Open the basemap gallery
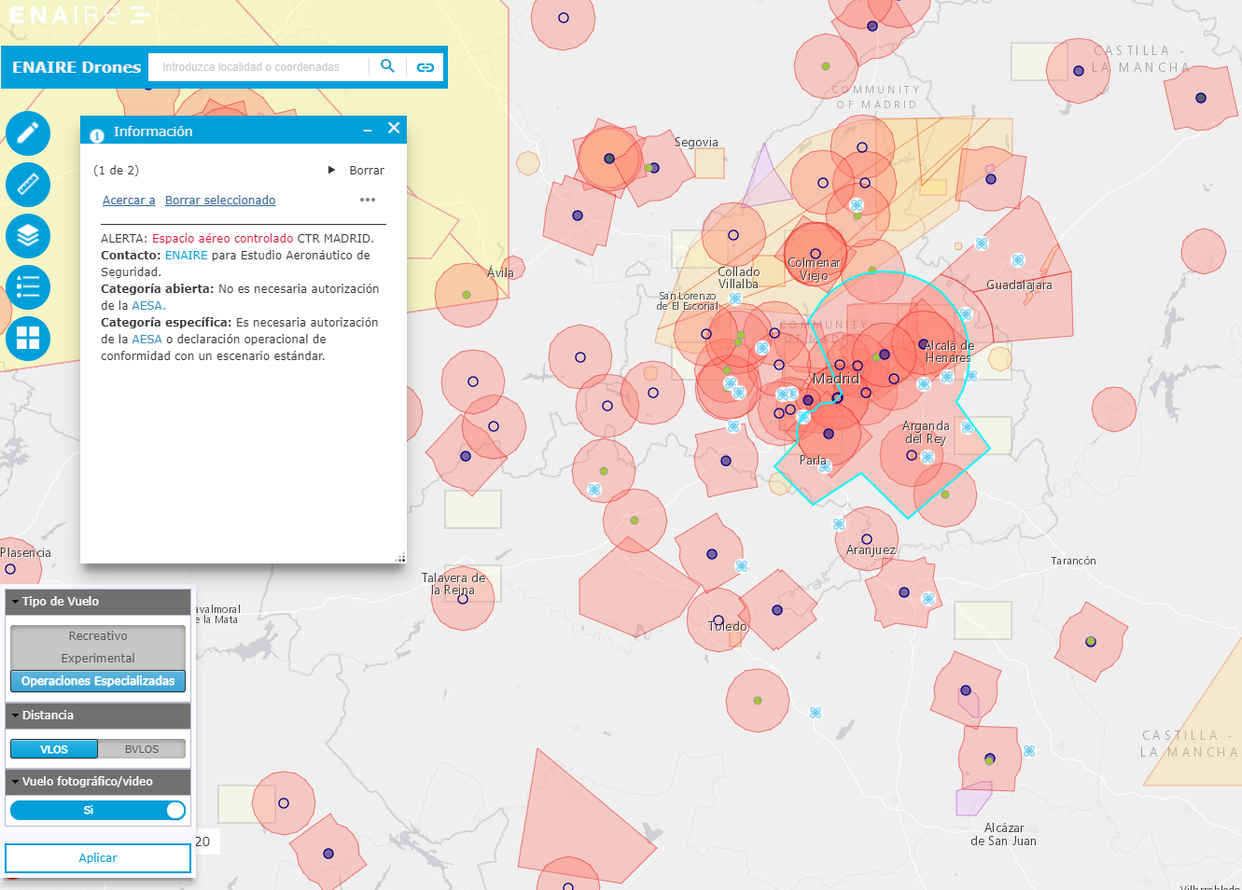Viewport: 1242px width, 890px height. (27, 339)
